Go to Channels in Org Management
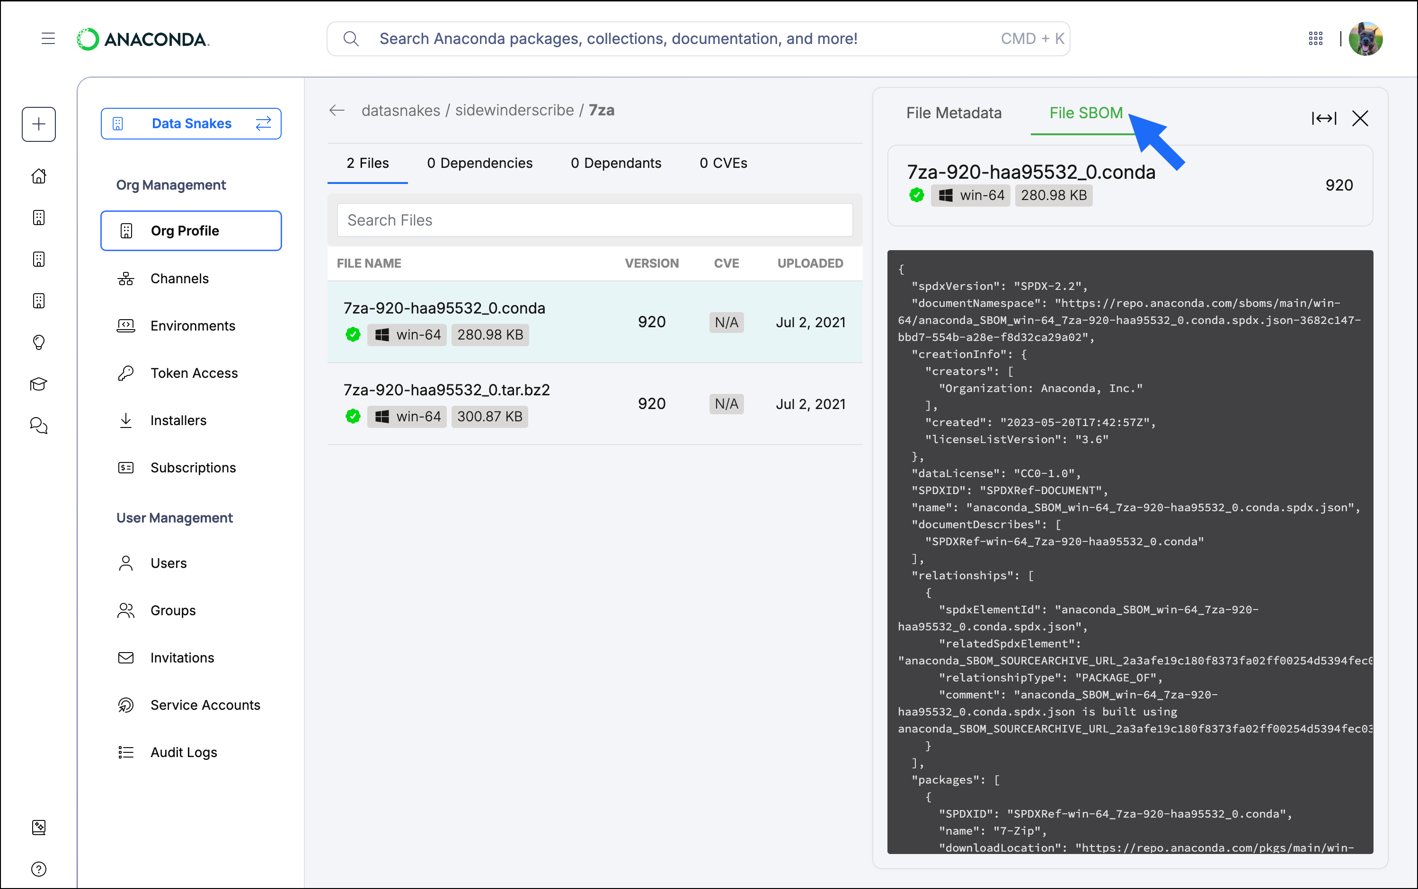This screenshot has height=889, width=1418. pos(179,279)
